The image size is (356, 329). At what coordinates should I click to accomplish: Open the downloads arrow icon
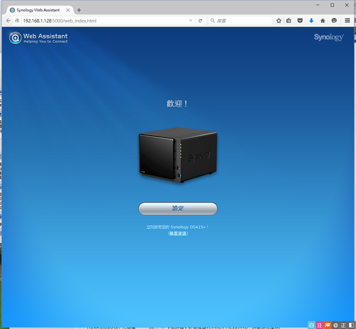point(311,21)
